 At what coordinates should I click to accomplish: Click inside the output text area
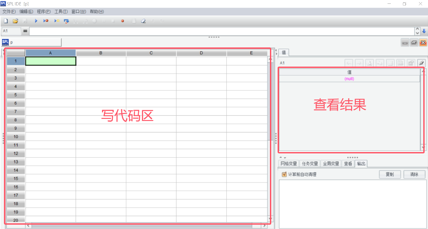pos(352,203)
